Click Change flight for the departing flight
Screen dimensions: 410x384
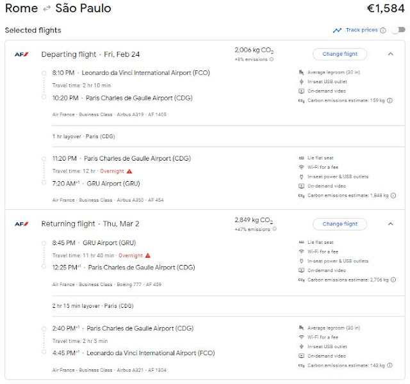tap(340, 54)
